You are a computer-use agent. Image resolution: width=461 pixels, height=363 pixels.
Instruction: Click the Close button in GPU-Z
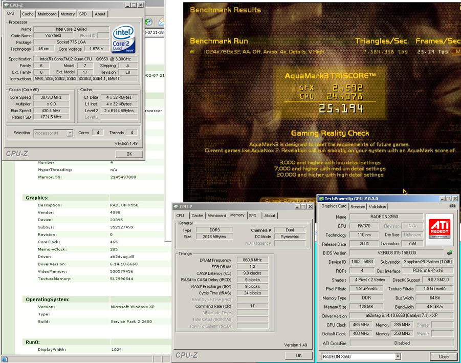(x=444, y=356)
